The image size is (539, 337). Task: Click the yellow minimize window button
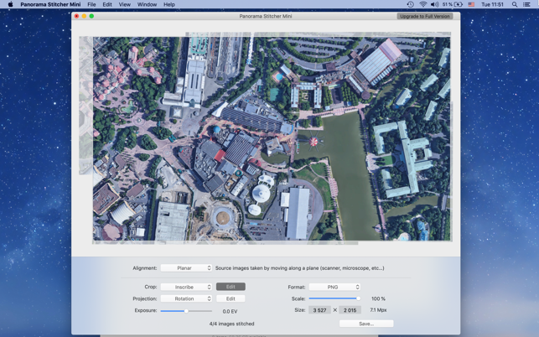(x=84, y=16)
